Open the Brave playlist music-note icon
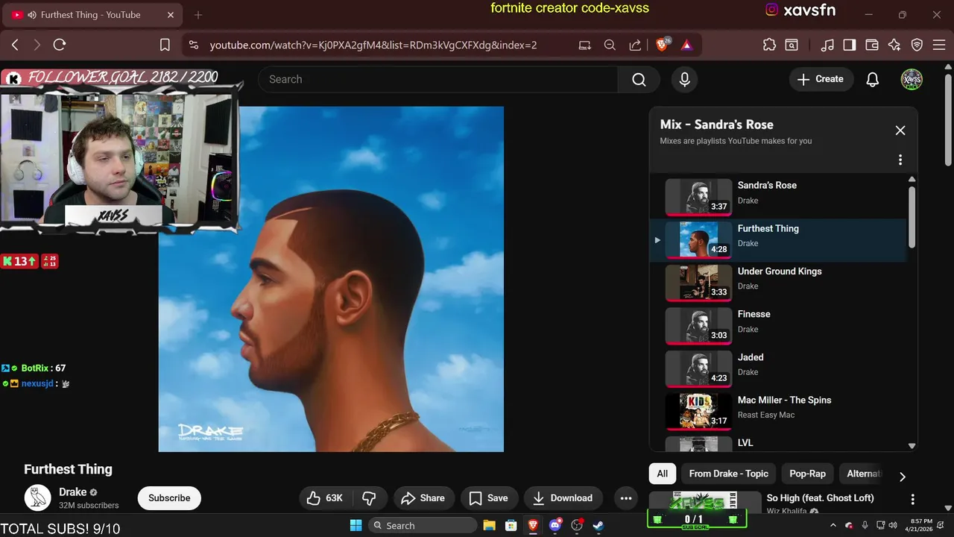This screenshot has width=954, height=537. point(827,45)
